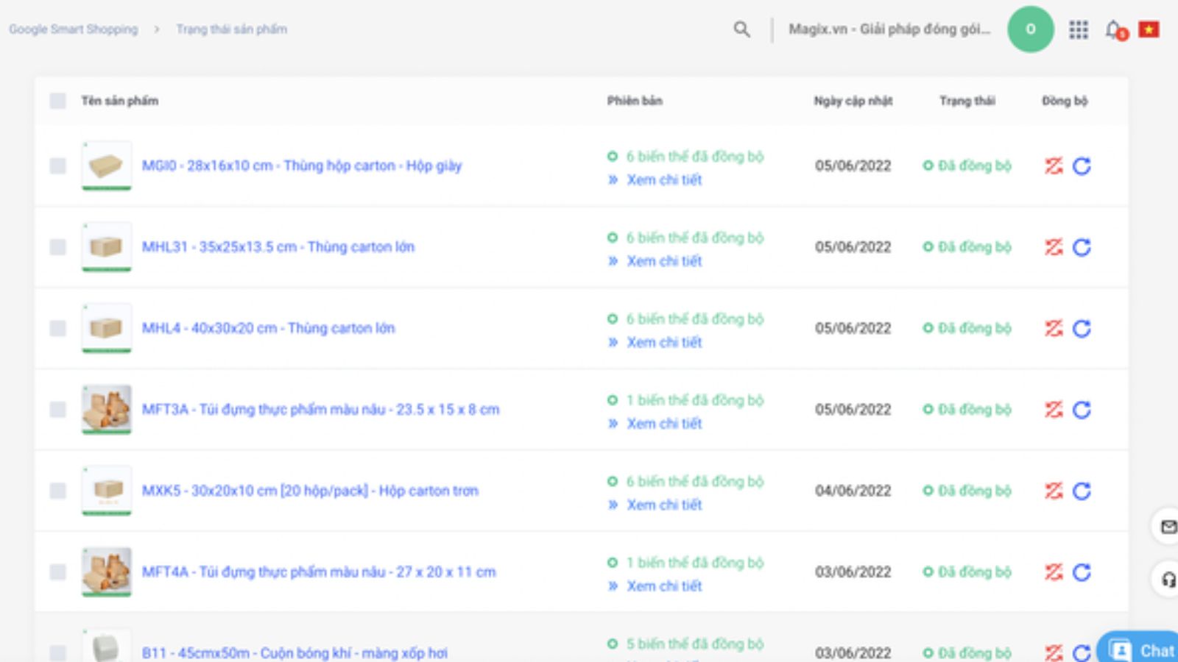Open MHL31 carton box thumbnail
1178x662 pixels.
[x=107, y=246]
